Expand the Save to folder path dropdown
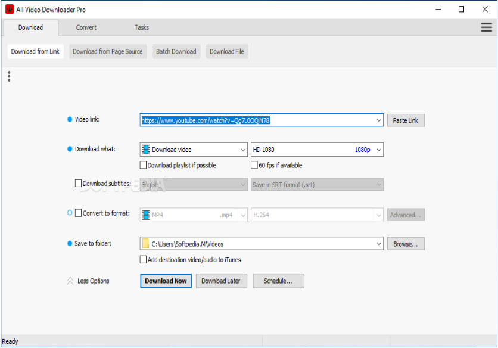The image size is (498, 348). coord(379,244)
